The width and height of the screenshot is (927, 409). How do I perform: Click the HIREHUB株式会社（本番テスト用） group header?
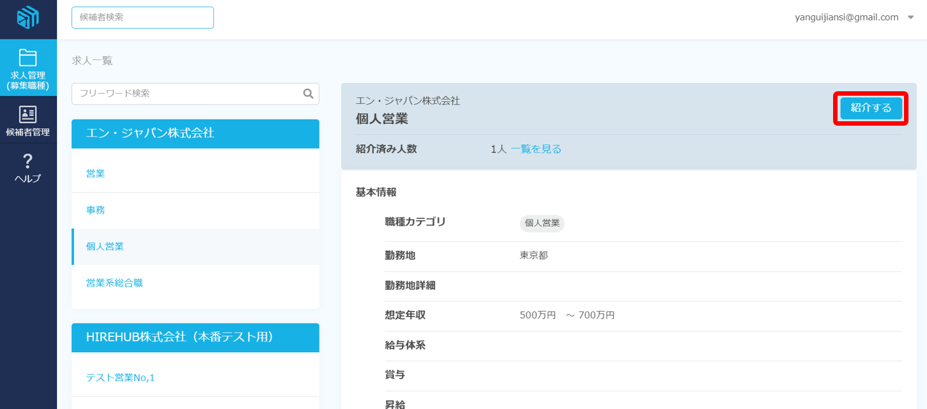pos(195,337)
